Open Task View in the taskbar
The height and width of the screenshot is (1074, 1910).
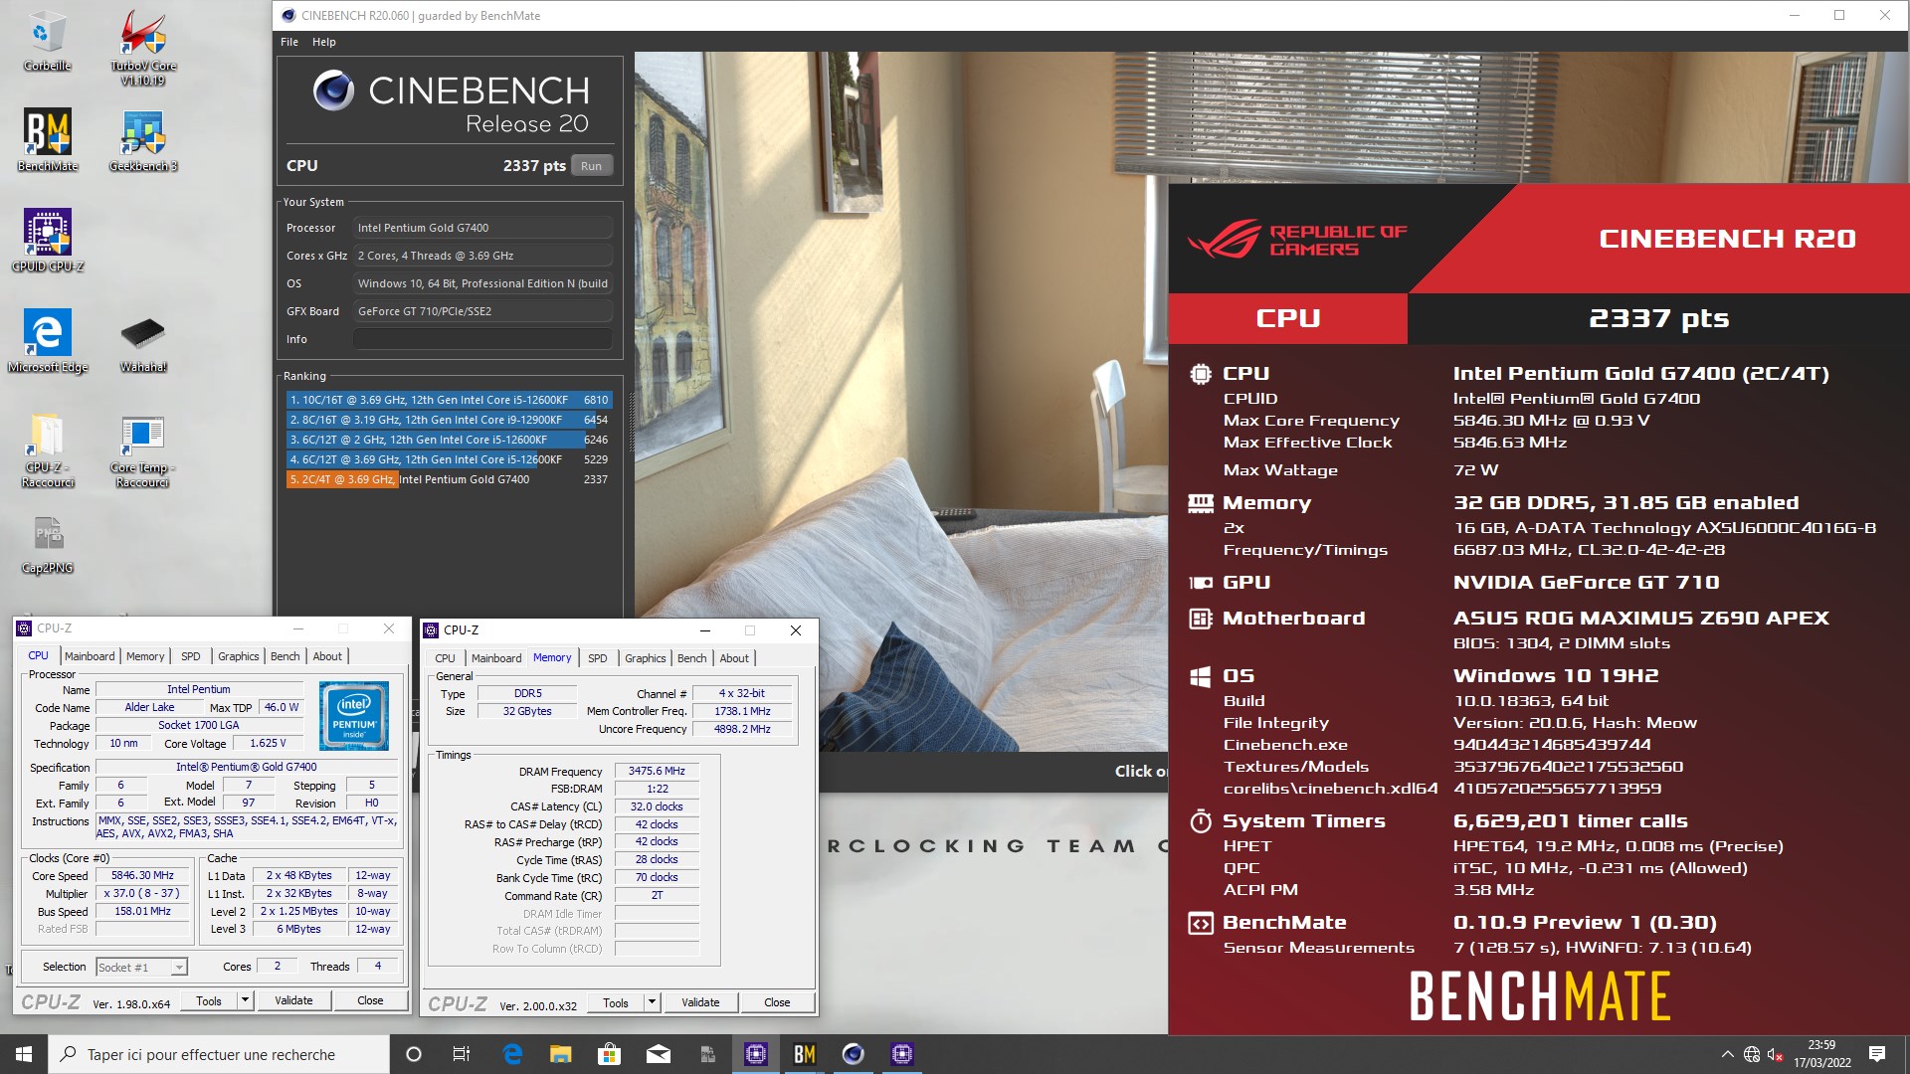tap(461, 1054)
